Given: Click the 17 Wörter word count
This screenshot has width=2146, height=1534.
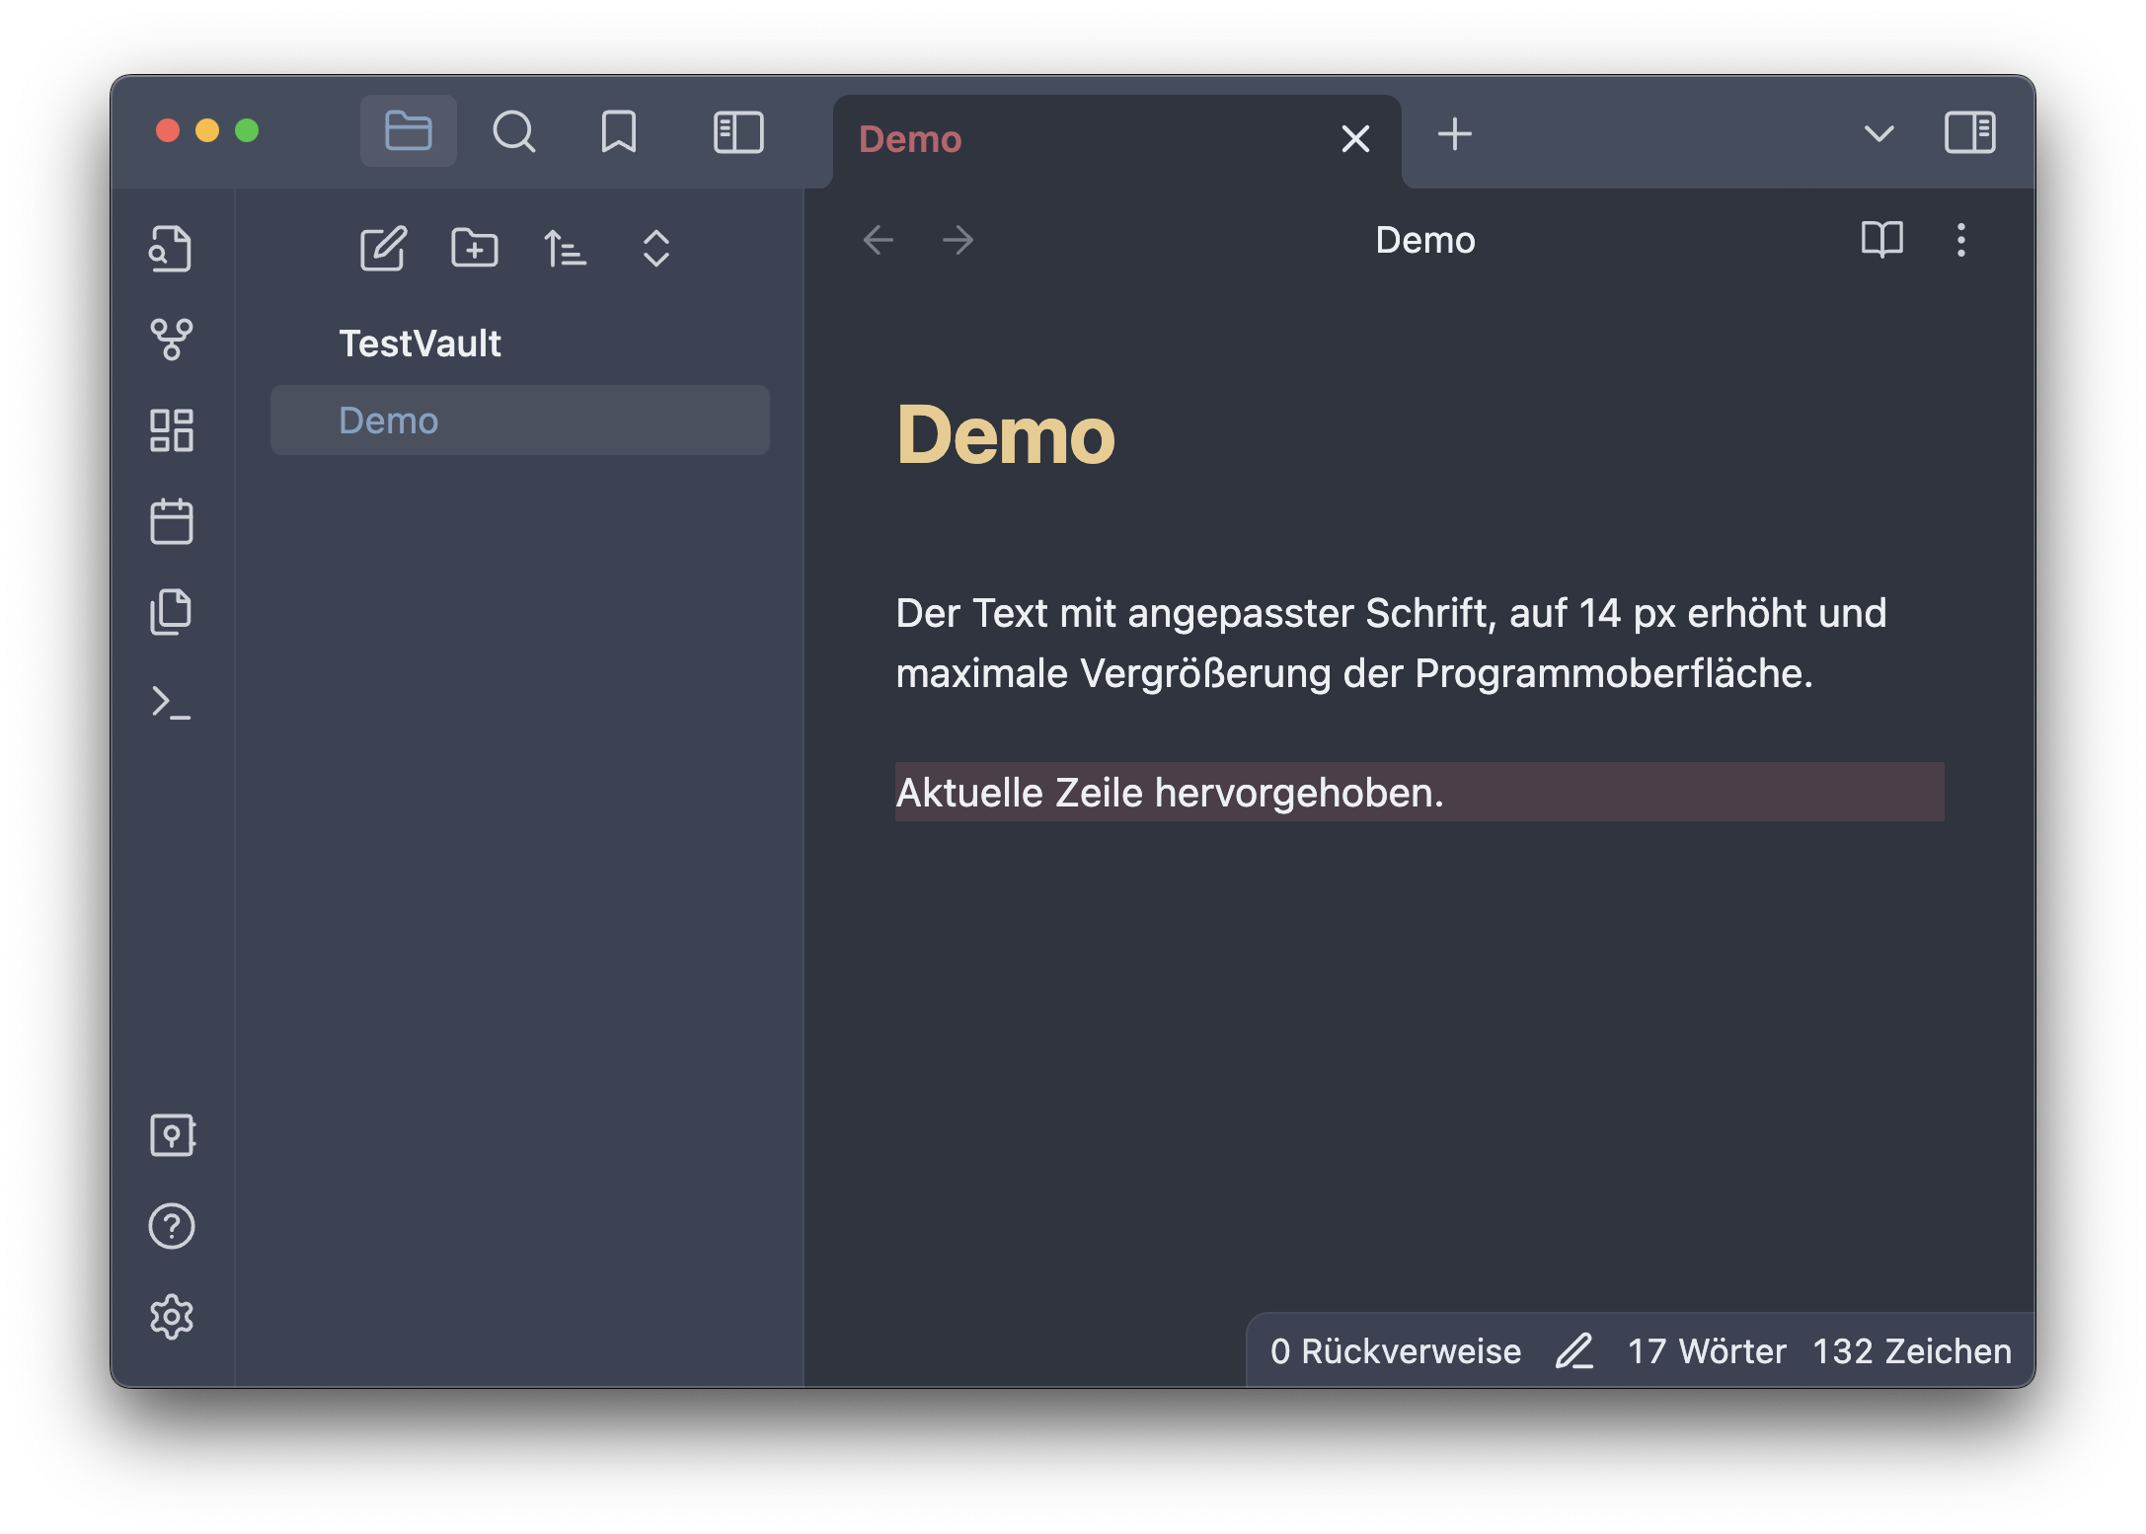Looking at the screenshot, I should [x=1707, y=1351].
